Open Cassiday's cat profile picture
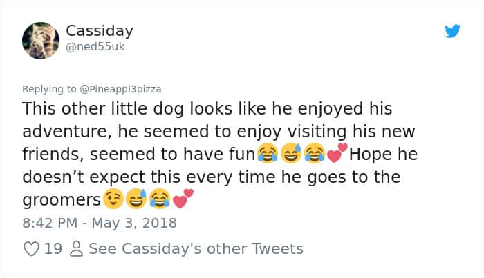Viewport: 484px width, 278px height. point(40,39)
